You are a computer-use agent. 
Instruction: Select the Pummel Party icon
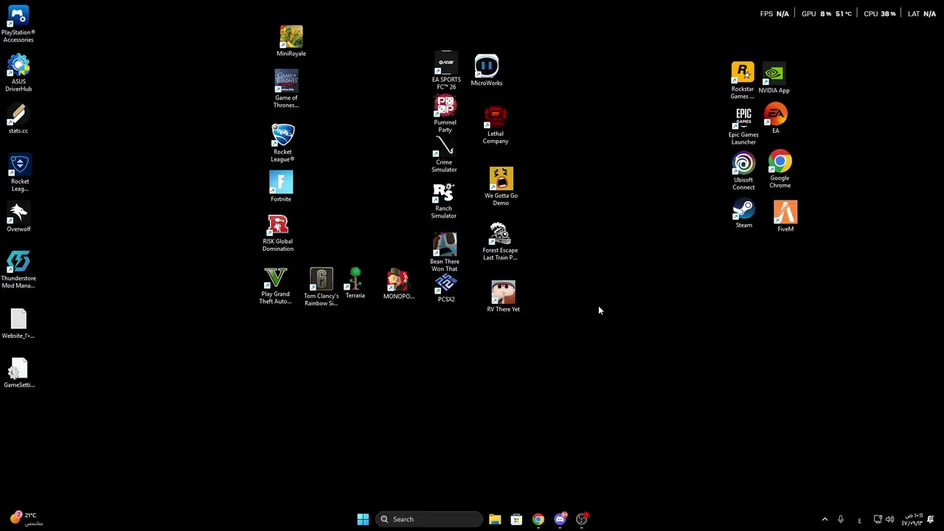445,114
